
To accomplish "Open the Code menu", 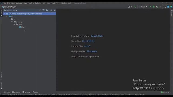I will pos(25,3).
